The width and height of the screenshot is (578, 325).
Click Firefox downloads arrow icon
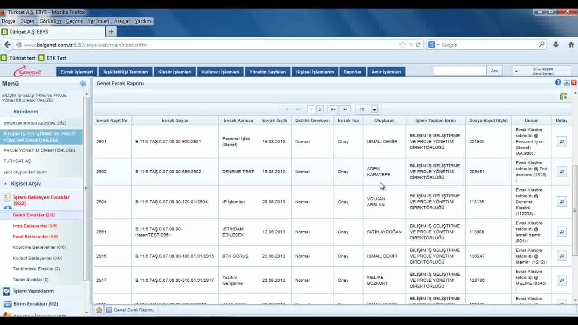coord(556,45)
